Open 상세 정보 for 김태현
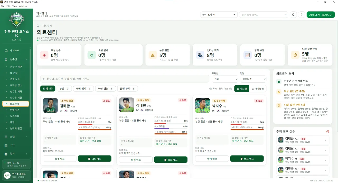The width and height of the screenshot is (338, 183). [136, 160]
